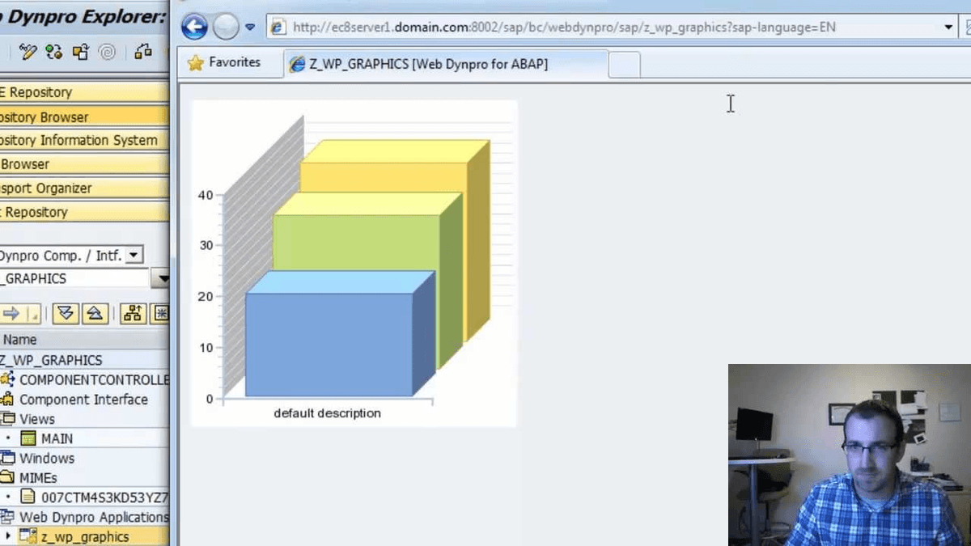Image resolution: width=971 pixels, height=546 pixels.
Task: Click the object hierarchy icon above Name column
Action: [133, 314]
